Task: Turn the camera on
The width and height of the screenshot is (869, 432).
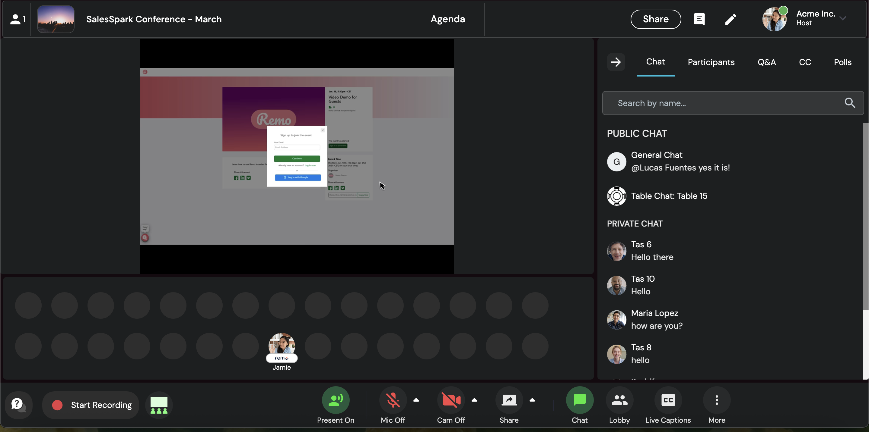Action: click(x=451, y=400)
